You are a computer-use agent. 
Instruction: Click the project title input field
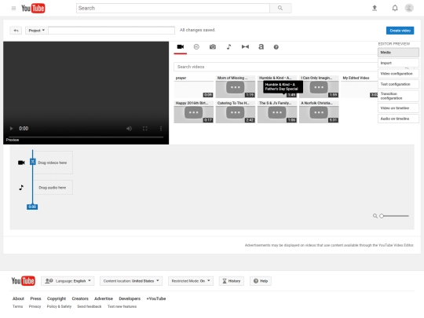point(111,31)
